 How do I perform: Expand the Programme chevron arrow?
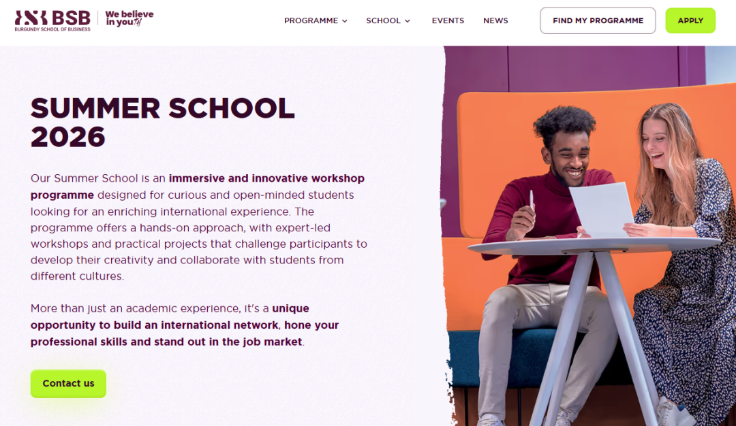click(x=345, y=21)
